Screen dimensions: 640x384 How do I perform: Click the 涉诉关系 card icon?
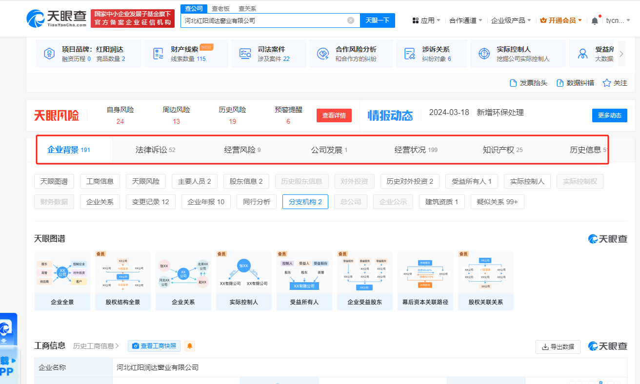click(x=410, y=54)
